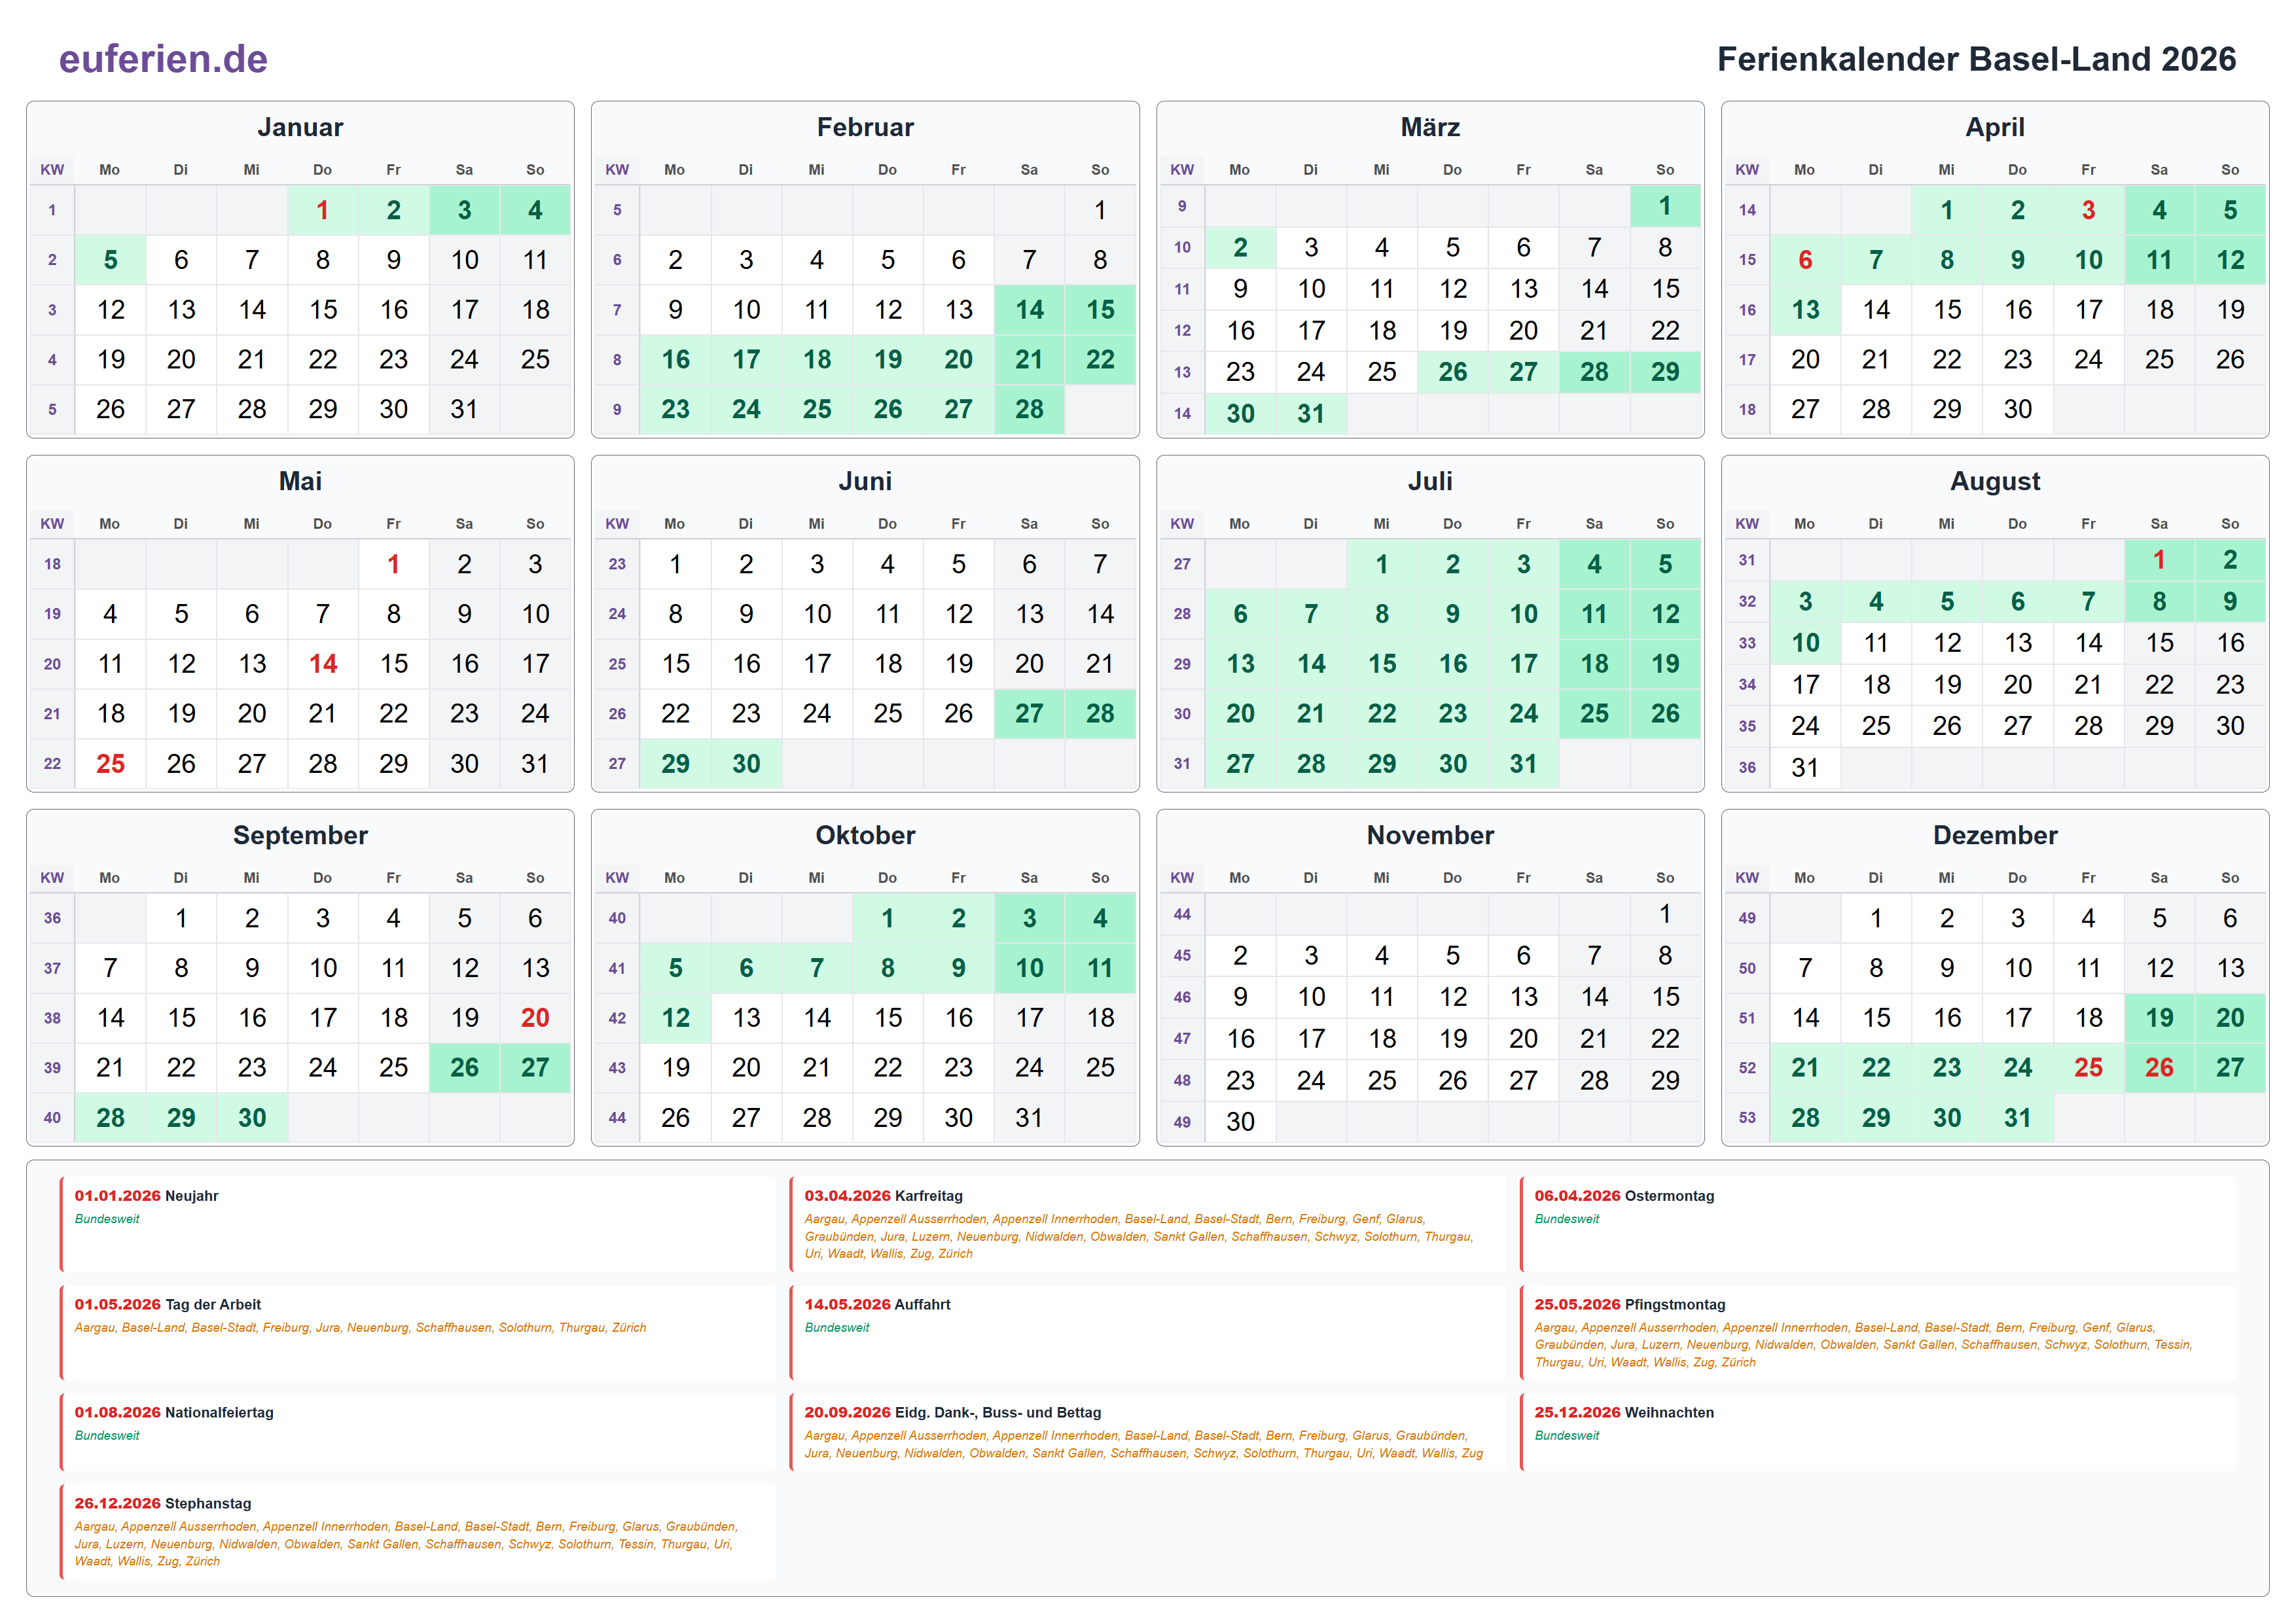This screenshot has width=2296, height=1623.
Task: Click week number 53 in Dezember
Action: tap(1747, 1118)
